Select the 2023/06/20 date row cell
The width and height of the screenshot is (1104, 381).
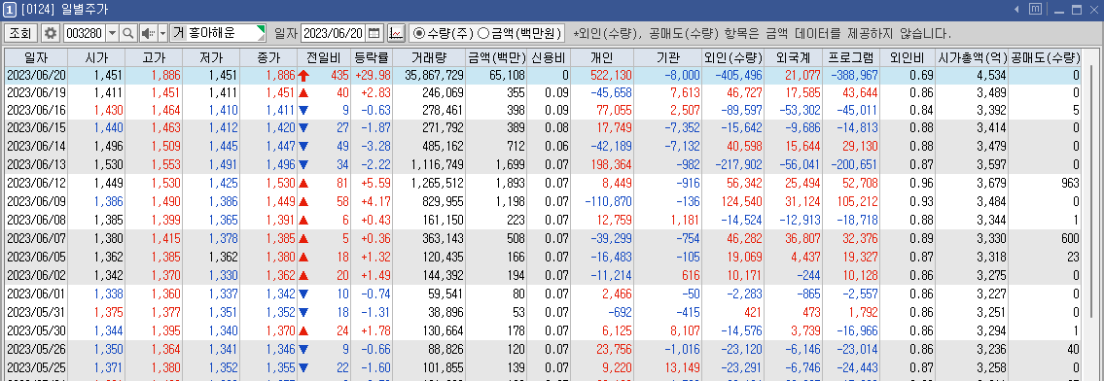[36, 75]
